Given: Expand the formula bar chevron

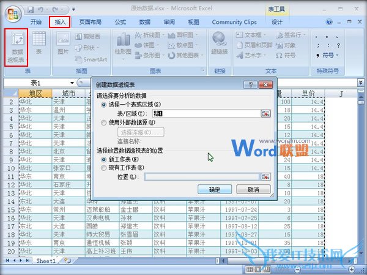Looking at the screenshot, I should (x=360, y=83).
